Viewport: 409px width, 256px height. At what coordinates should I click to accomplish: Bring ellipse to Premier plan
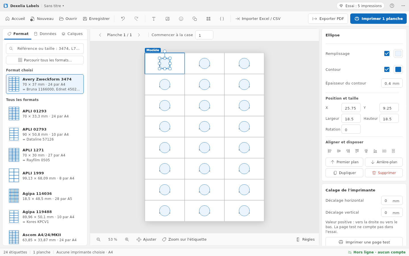click(344, 162)
